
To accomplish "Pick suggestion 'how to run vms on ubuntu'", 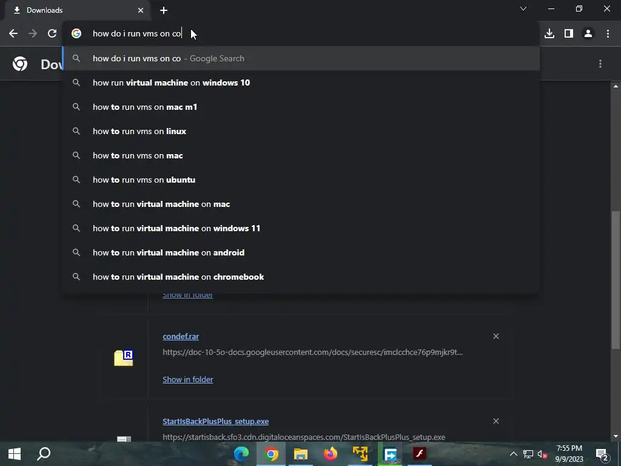I will point(301,180).
